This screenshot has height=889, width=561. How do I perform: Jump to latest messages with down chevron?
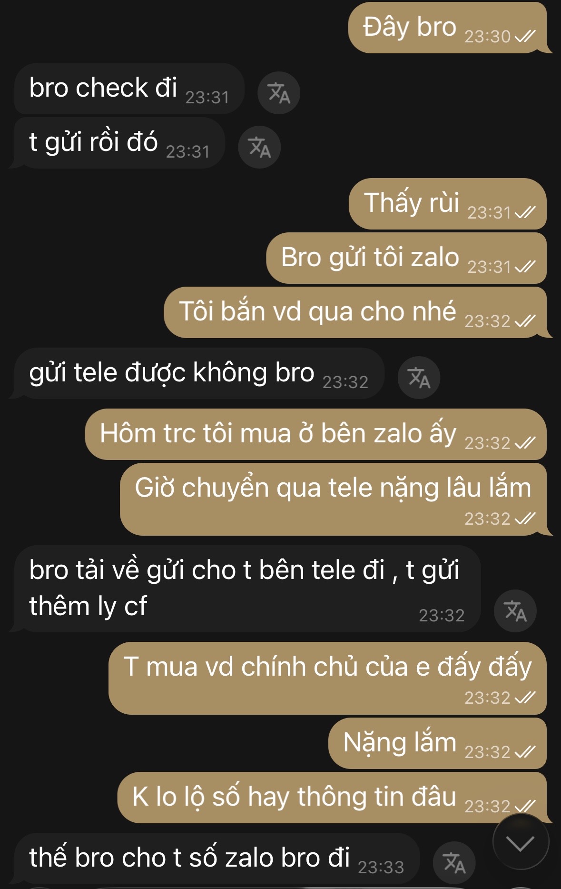[x=521, y=842]
